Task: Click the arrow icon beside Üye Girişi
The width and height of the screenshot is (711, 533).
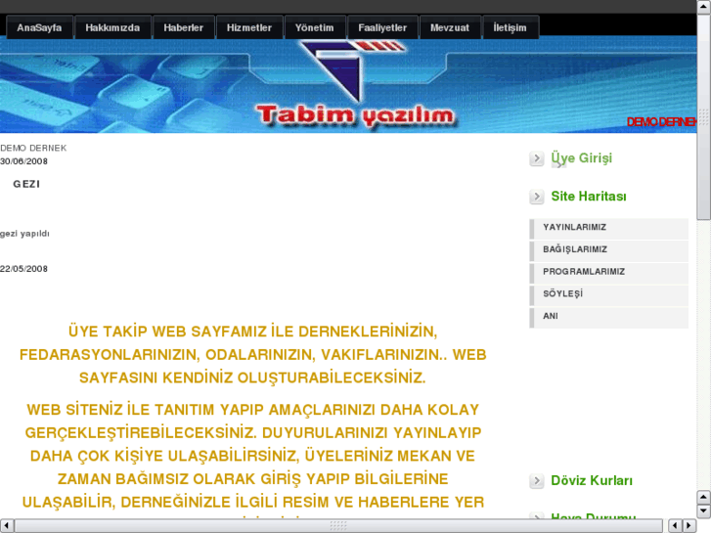Action: point(536,158)
